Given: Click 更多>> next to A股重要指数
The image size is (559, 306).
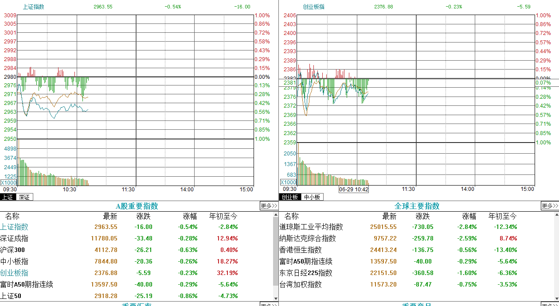Looking at the screenshot, I should tap(268, 205).
